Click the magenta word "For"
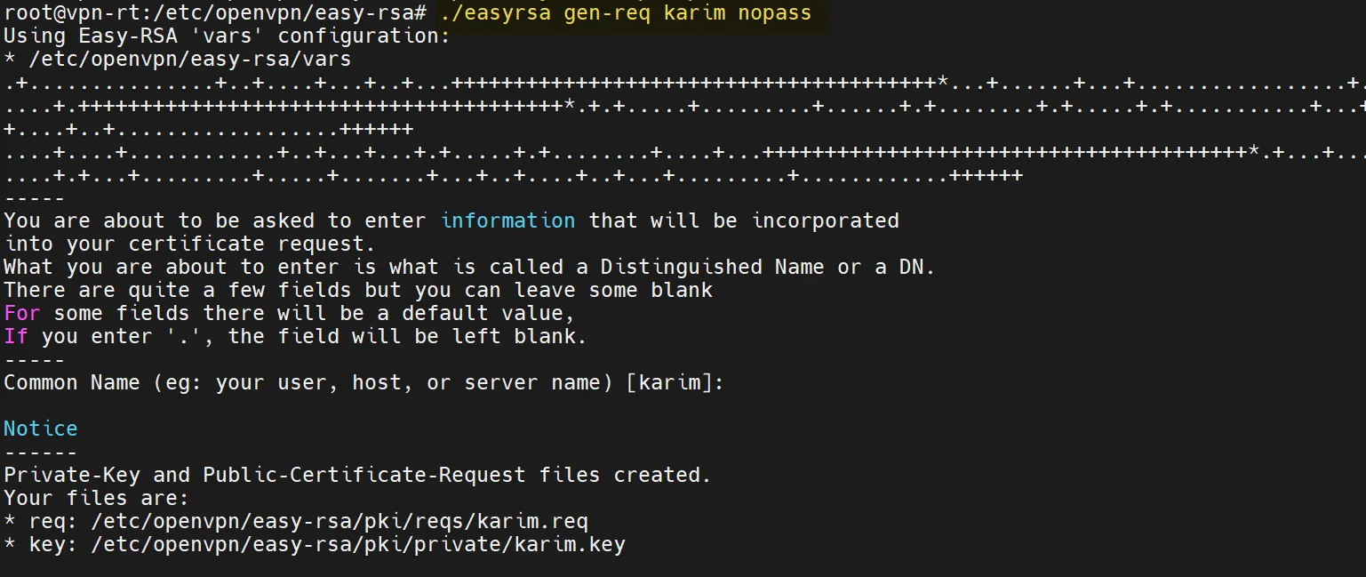This screenshot has height=577, width=1366. [x=22, y=313]
